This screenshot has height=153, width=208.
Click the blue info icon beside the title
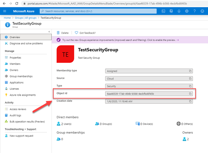(8, 25)
